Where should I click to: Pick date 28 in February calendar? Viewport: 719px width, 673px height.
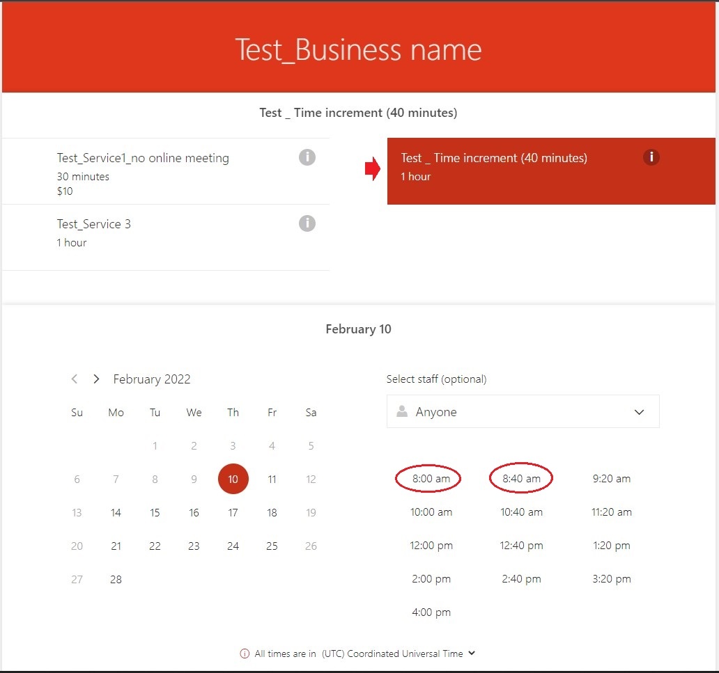pyautogui.click(x=116, y=580)
